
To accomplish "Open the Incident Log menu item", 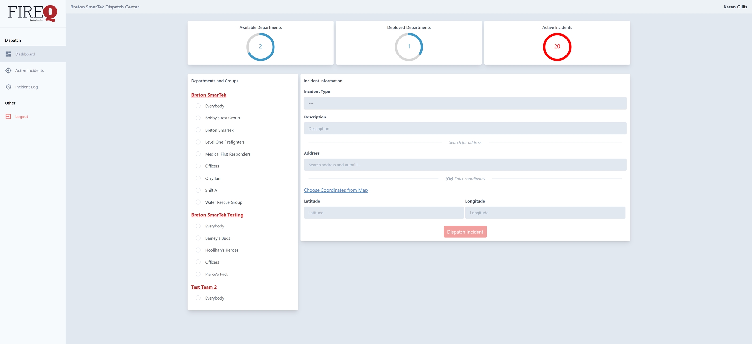I will click(x=26, y=87).
